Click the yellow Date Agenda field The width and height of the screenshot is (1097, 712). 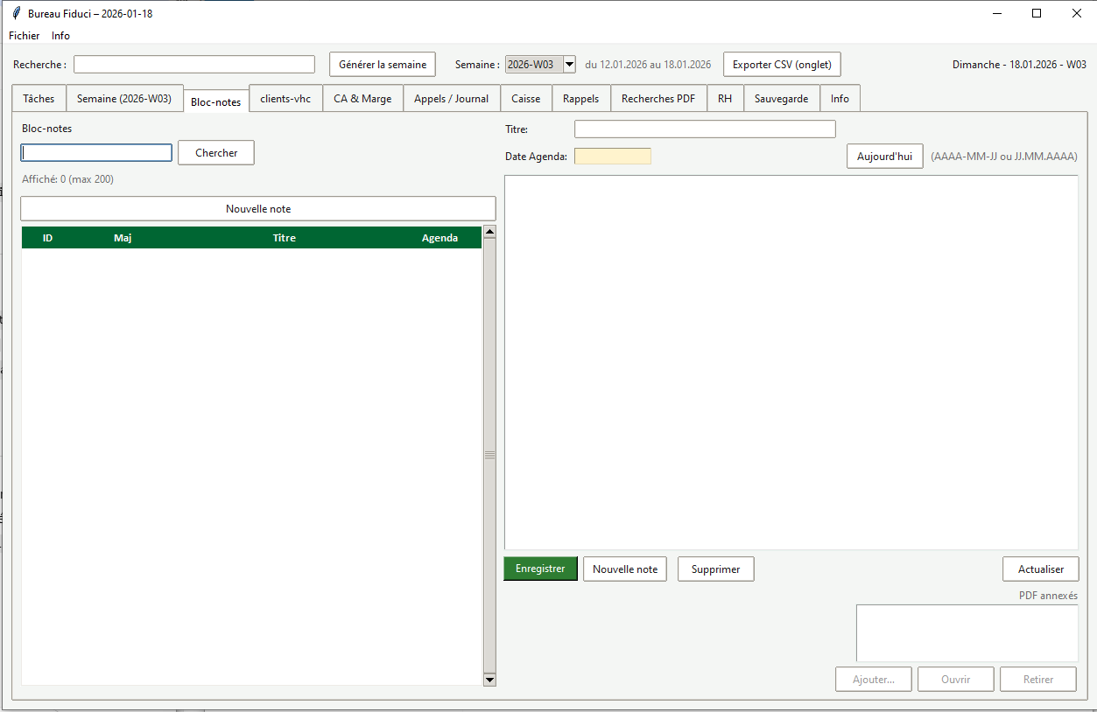point(613,157)
